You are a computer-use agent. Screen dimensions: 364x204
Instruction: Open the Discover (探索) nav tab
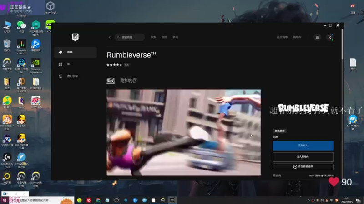153,37
